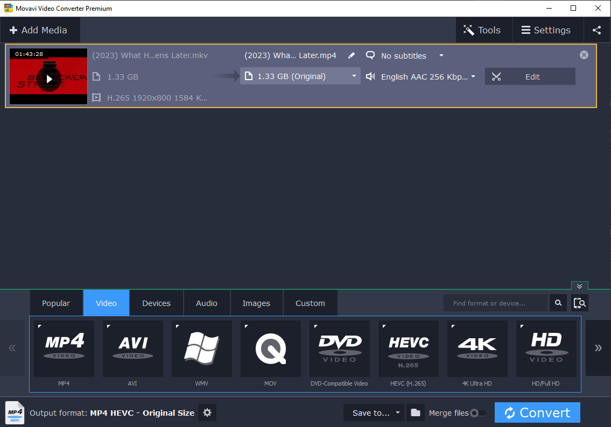Toggle the Merge files switch
This screenshot has width=611, height=427.
478,413
